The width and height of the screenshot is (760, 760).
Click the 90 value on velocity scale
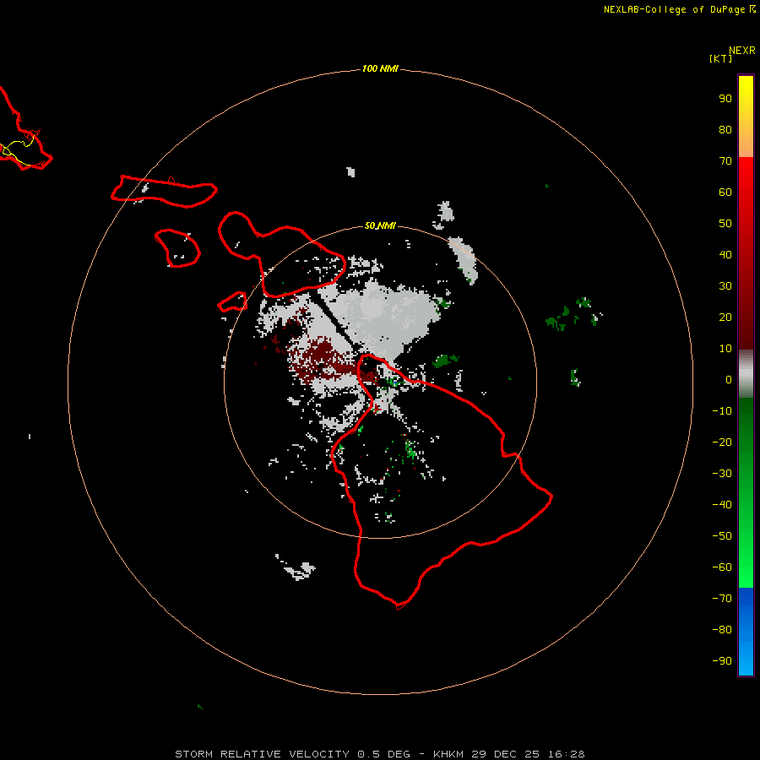click(x=725, y=99)
